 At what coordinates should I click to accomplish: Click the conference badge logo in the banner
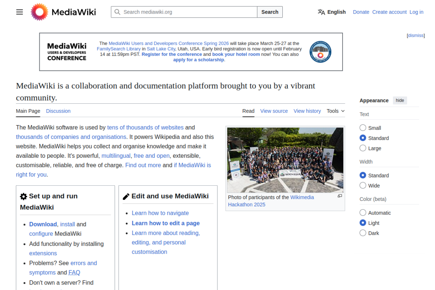tap(320, 52)
